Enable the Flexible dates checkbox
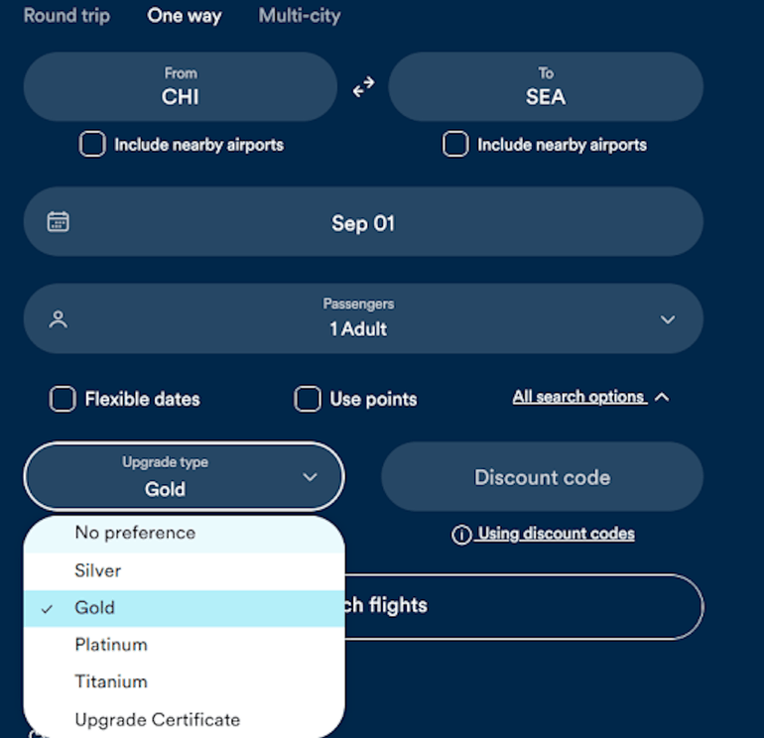Screen dimensions: 764x738 coord(63,399)
